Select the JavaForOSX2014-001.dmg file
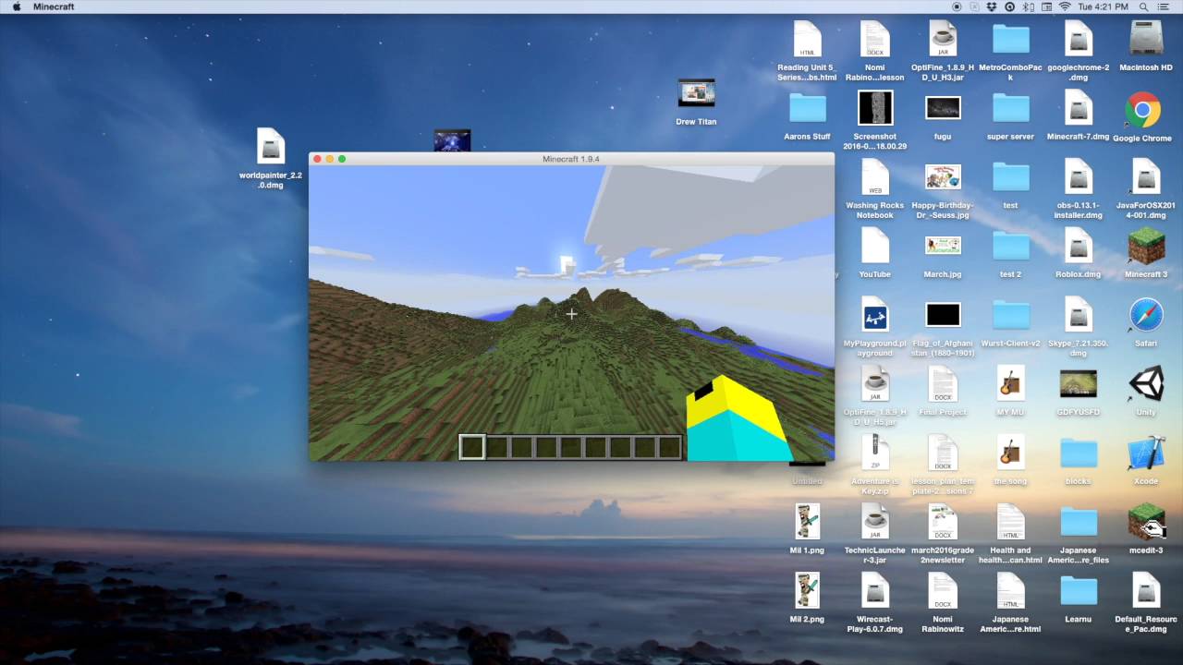 tap(1146, 177)
